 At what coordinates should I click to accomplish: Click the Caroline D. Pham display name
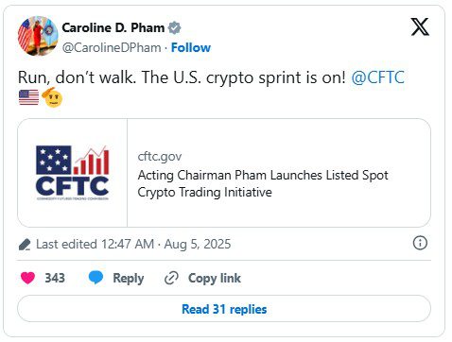[x=113, y=27]
